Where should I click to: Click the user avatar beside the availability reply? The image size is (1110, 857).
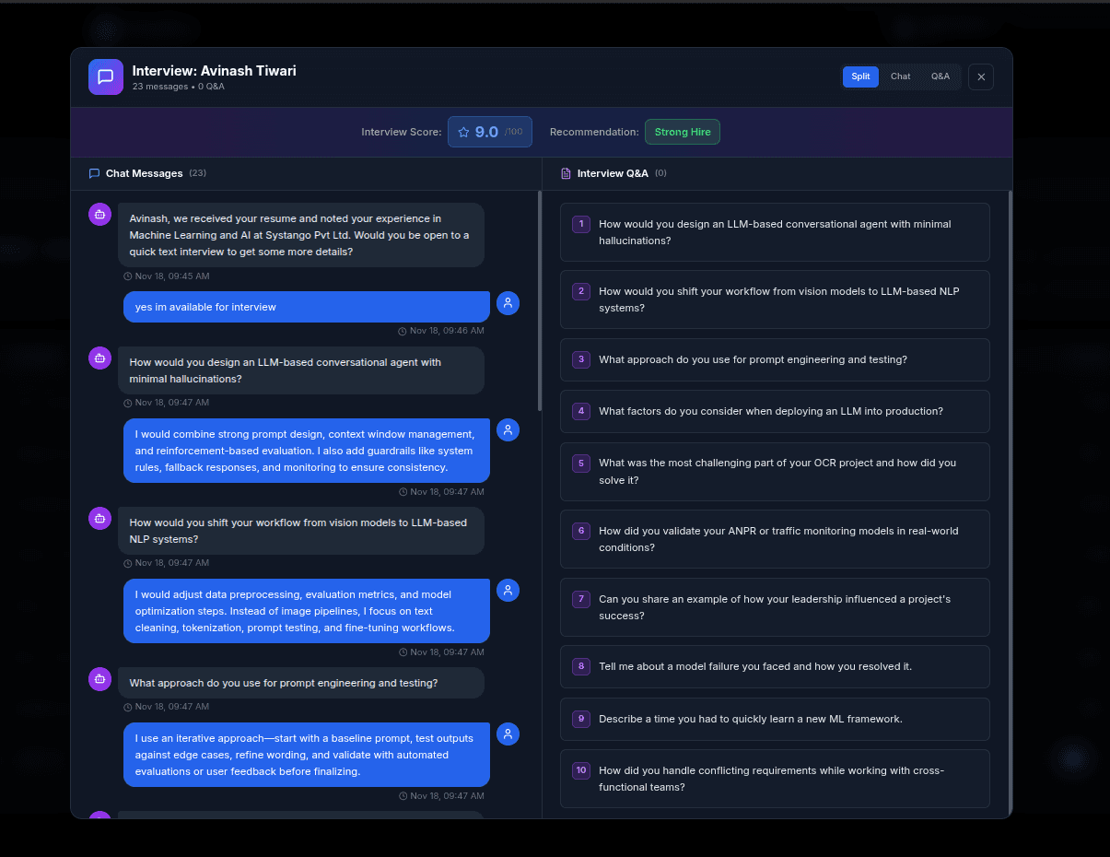[508, 303]
